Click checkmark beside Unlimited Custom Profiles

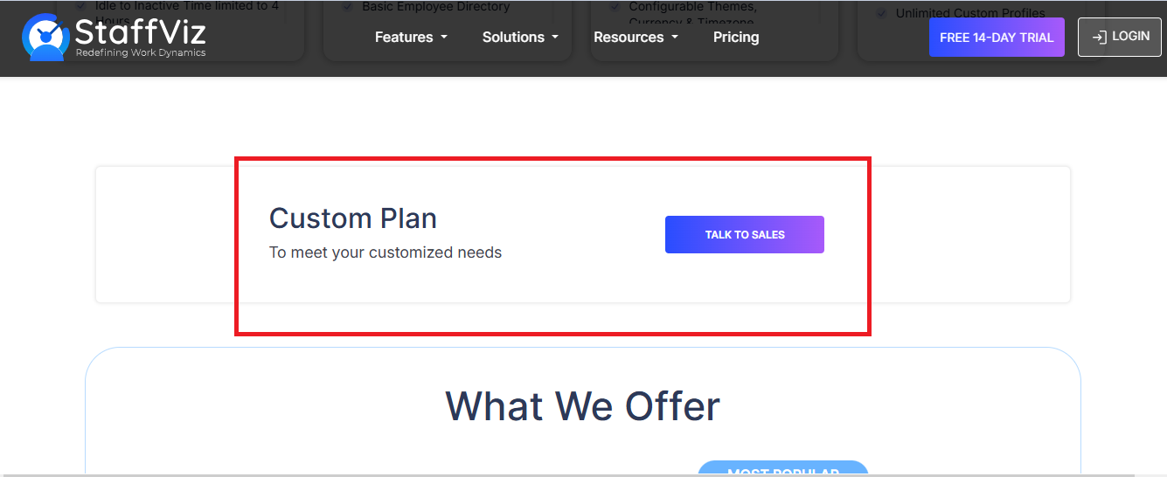click(x=881, y=13)
